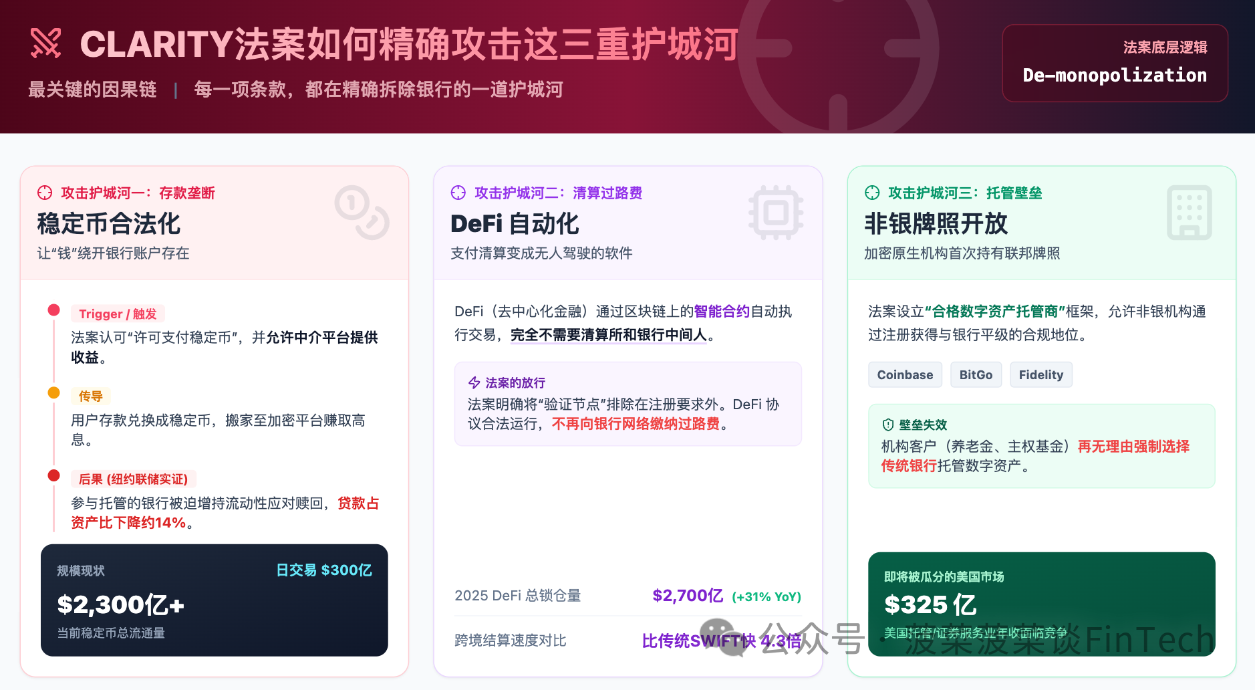Click the lightning bolt icon next to 法案的放行
This screenshot has height=690, width=1255.
[x=474, y=382]
